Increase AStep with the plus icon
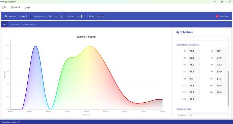Image resolution: width=233 pixels, height=124 pixels. 102,16
